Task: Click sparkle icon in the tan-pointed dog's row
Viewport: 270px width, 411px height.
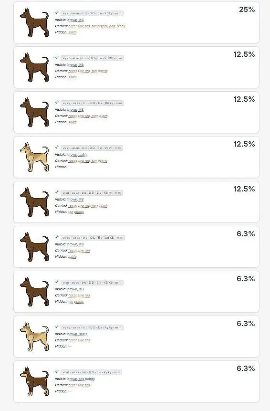Action: click(57, 372)
